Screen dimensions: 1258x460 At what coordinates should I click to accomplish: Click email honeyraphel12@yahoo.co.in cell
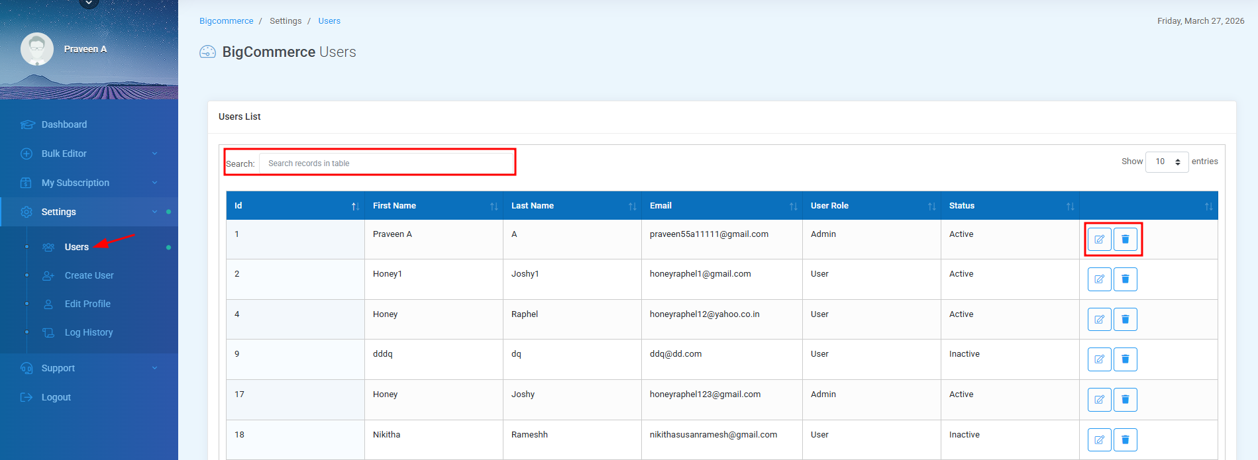[x=704, y=314]
